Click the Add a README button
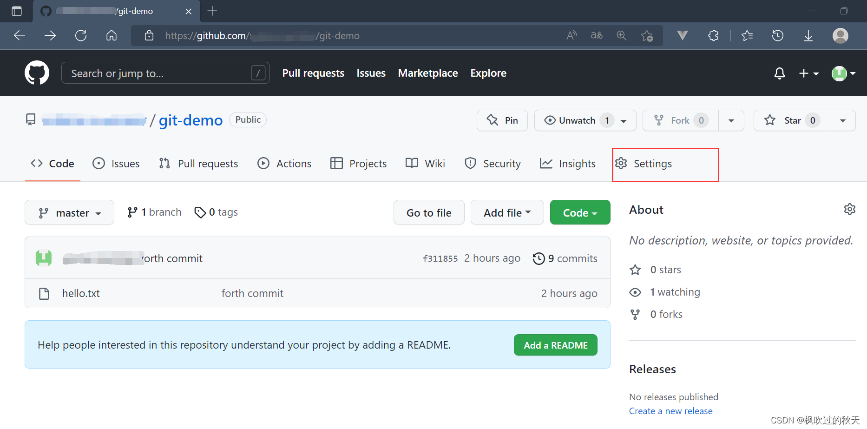Image resolution: width=867 pixels, height=429 pixels. click(x=556, y=345)
